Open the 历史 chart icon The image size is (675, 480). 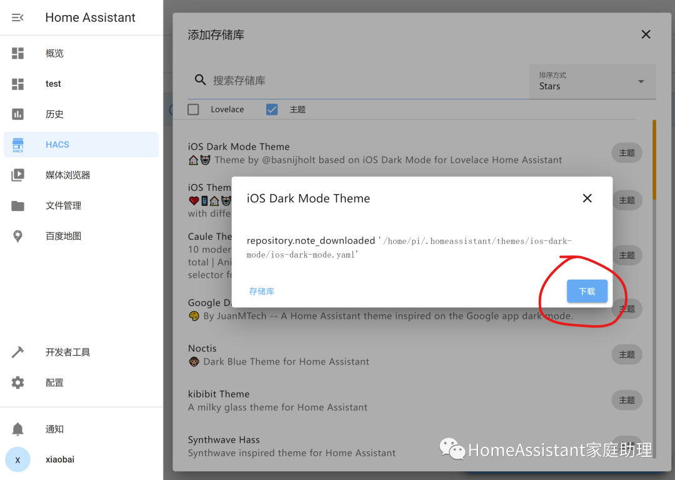[x=17, y=114]
